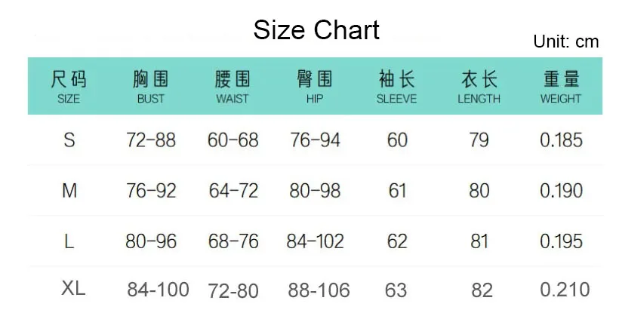Click the HIP column header
This screenshot has height=316, width=619.
pyautogui.click(x=315, y=87)
